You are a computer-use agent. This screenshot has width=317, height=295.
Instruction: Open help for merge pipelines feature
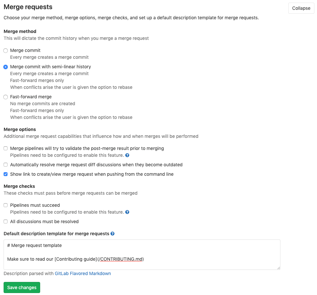click(127, 155)
